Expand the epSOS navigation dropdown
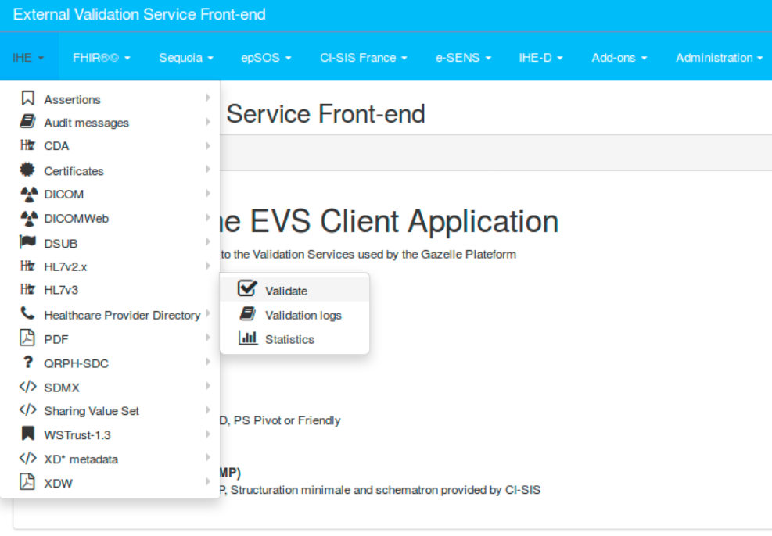 click(266, 58)
